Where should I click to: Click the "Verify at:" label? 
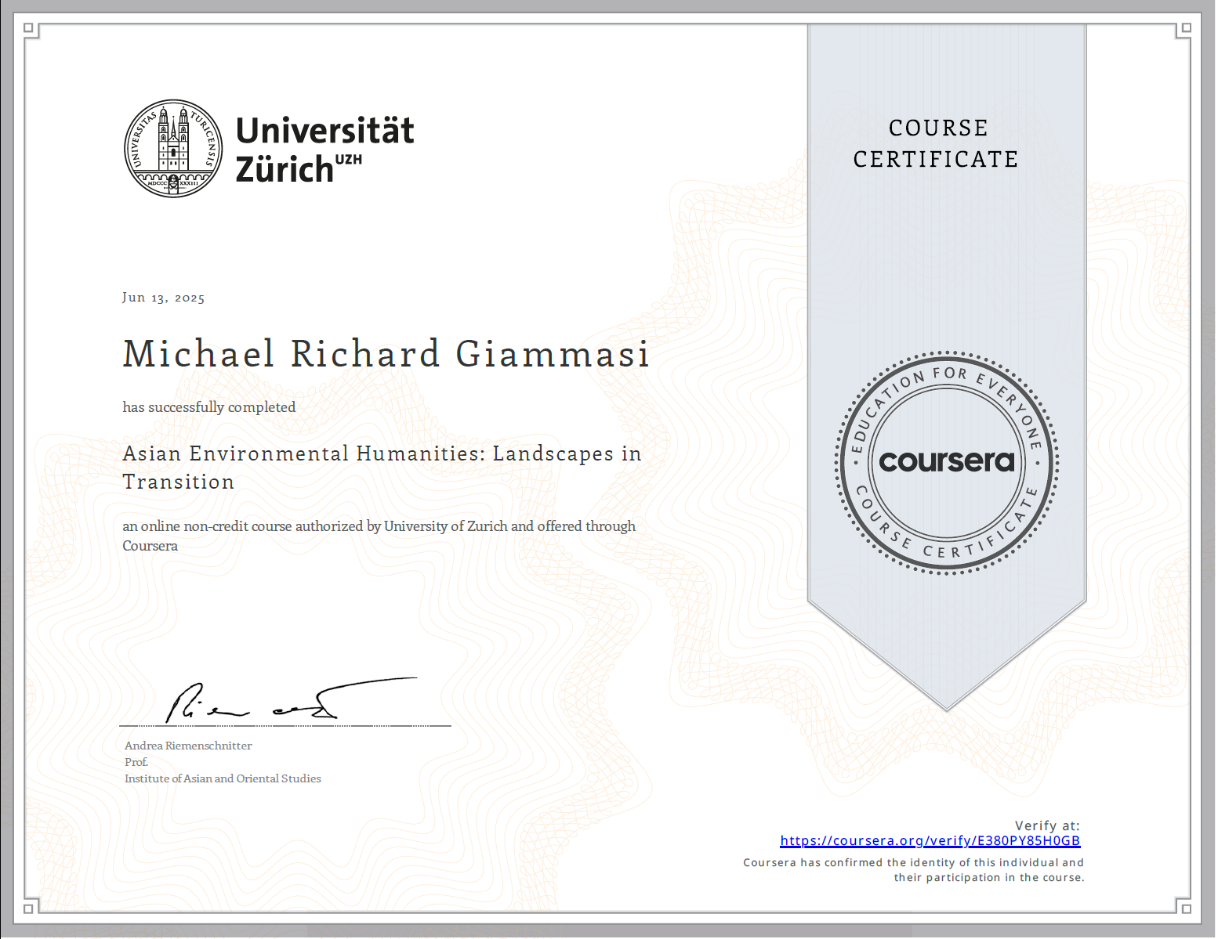click(x=1047, y=825)
